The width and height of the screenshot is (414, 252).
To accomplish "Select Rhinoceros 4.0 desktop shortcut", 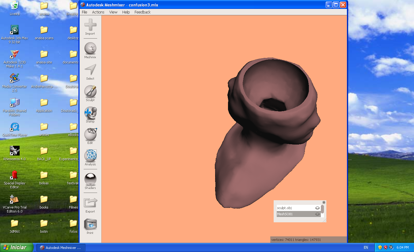I will tap(14, 153).
